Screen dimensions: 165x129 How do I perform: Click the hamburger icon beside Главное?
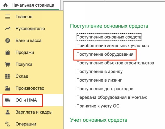[7, 17]
